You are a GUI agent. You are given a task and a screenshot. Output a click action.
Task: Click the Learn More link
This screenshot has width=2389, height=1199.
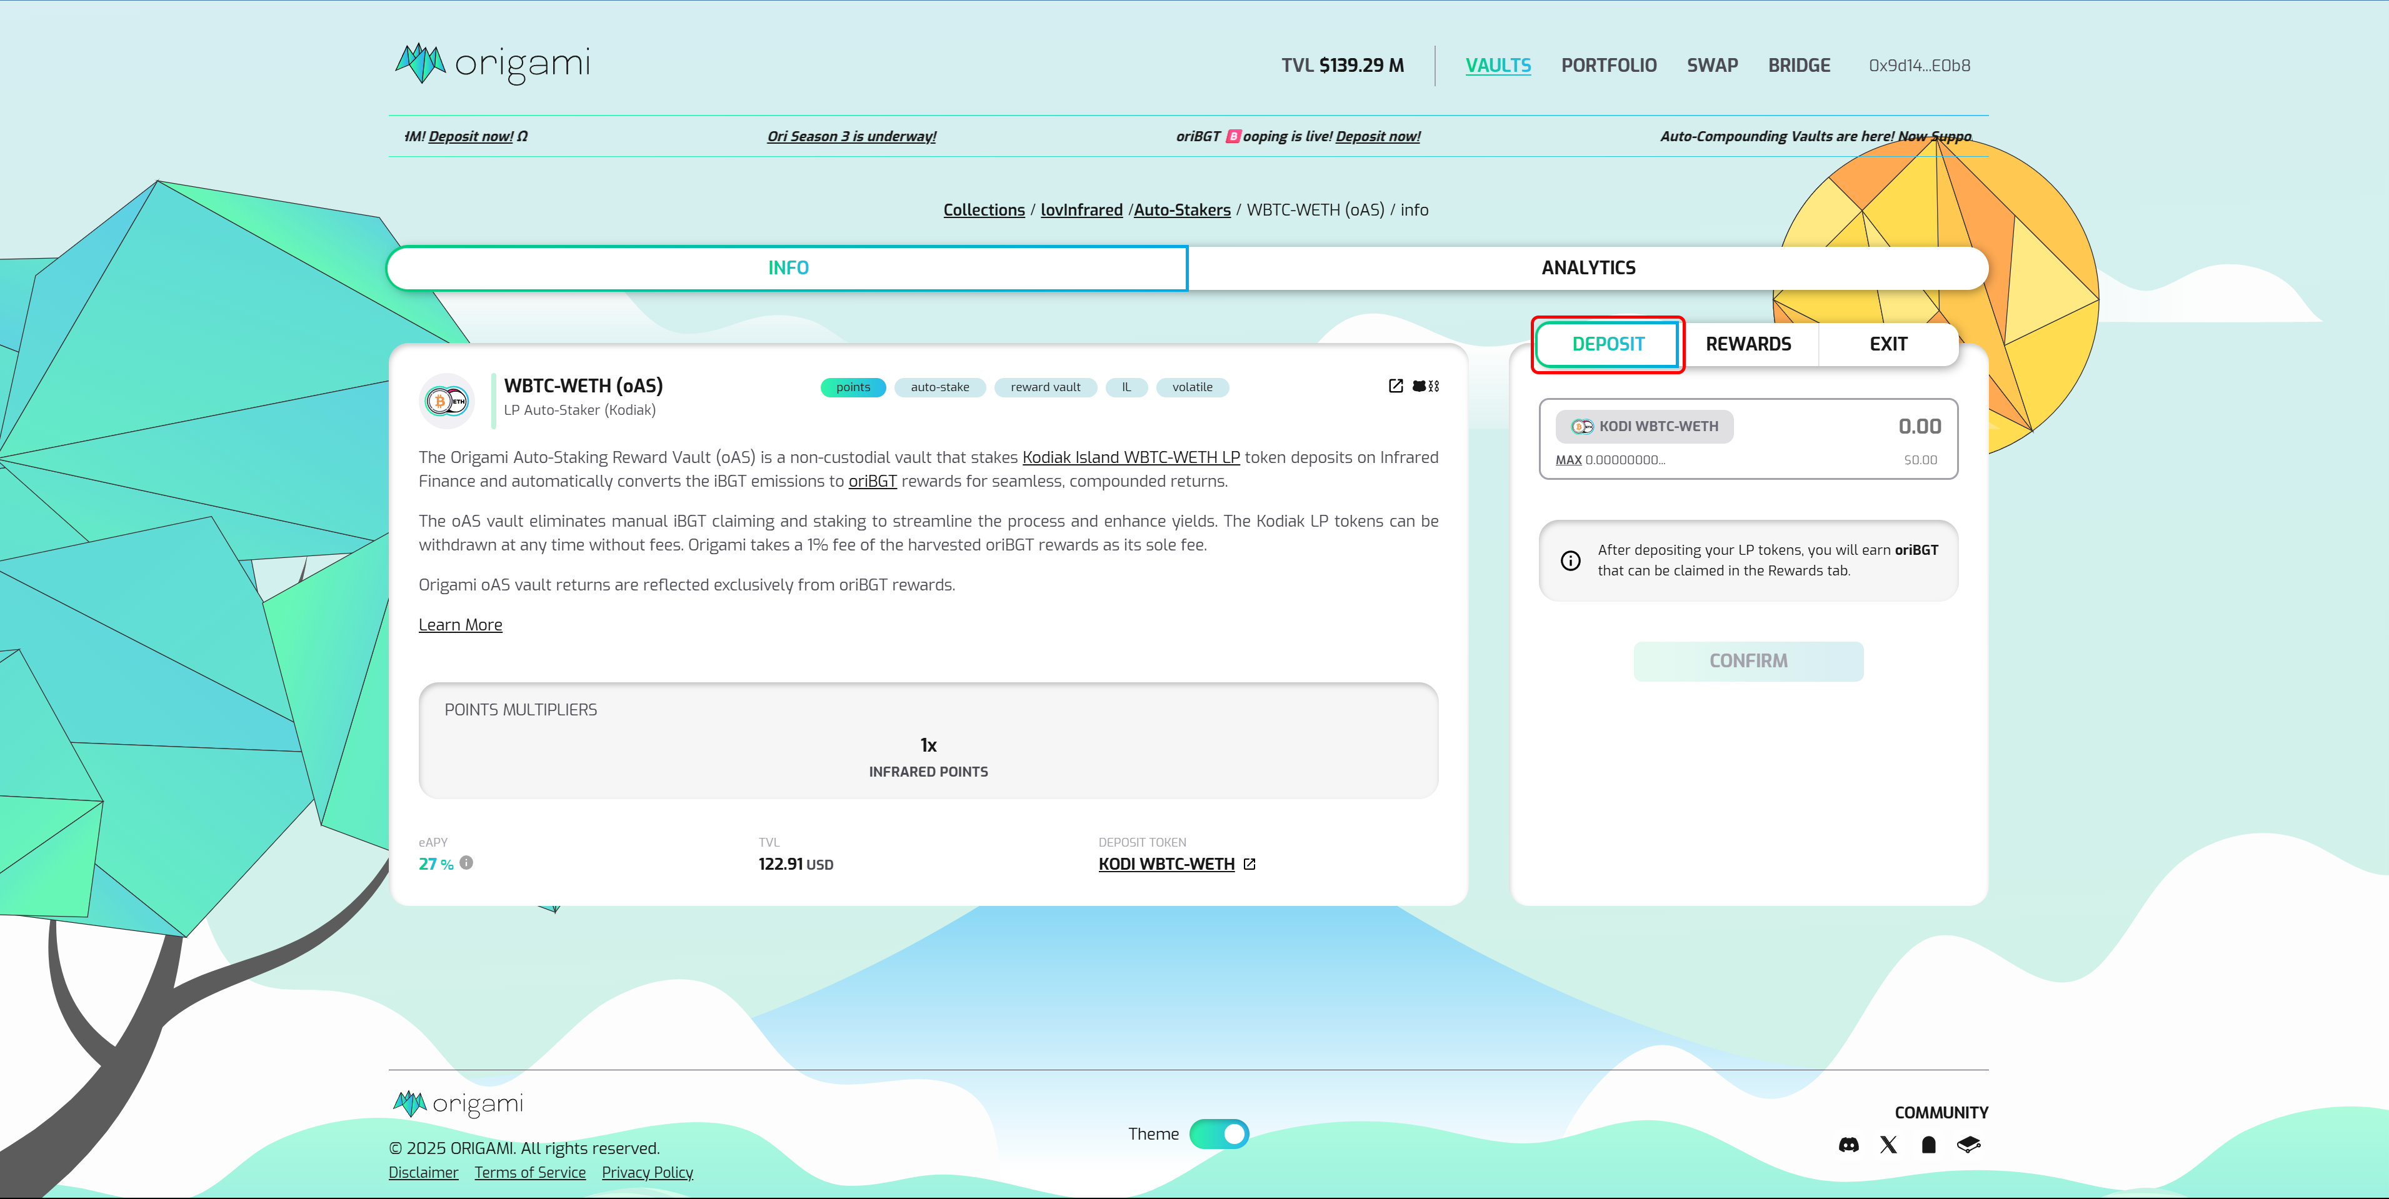460,625
